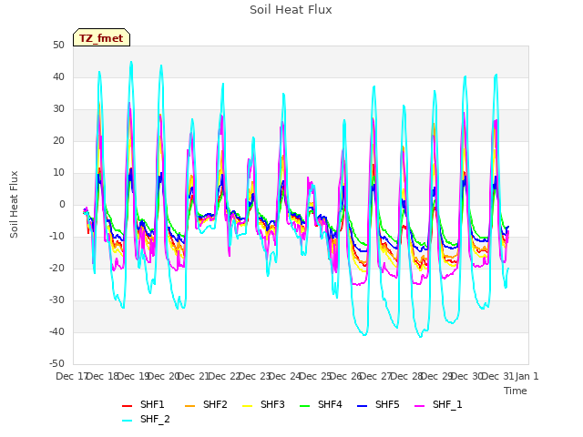The width and height of the screenshot is (583, 437).
Task: Click the Dec 28 x-axis tick label
Action: [x=407, y=376]
